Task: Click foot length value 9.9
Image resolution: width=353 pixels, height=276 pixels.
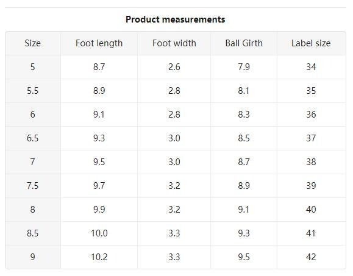Action: pos(99,210)
